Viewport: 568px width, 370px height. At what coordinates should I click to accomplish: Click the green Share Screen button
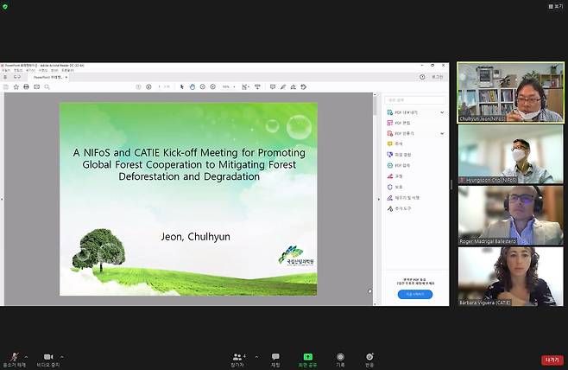pos(307,360)
